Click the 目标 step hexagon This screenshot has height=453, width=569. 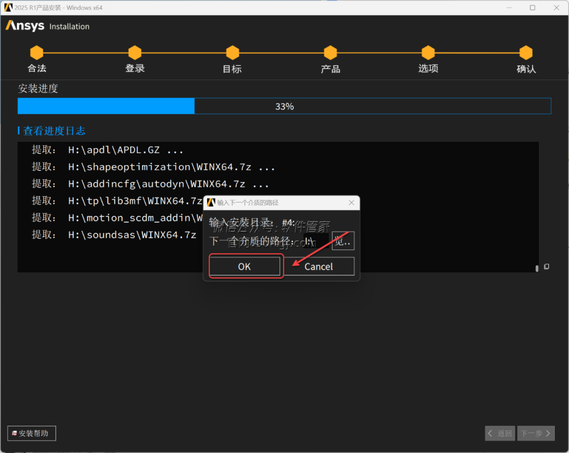click(x=233, y=53)
